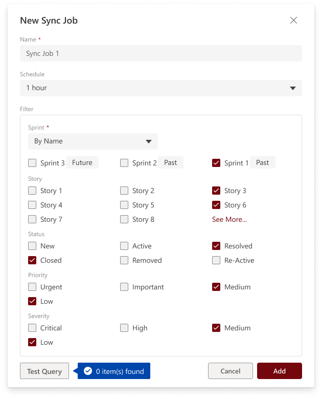
Task: Tick the Story 2 checkbox
Action: (x=124, y=191)
